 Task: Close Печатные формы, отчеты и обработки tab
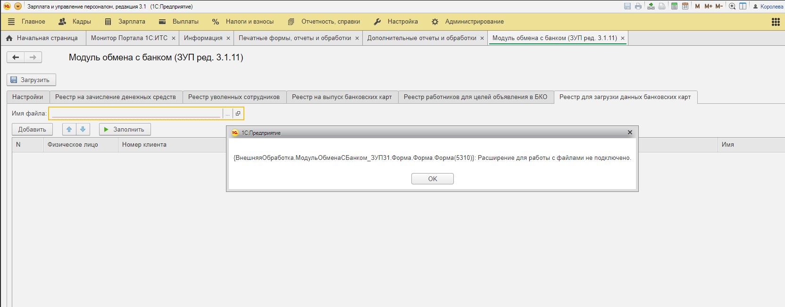pos(357,38)
